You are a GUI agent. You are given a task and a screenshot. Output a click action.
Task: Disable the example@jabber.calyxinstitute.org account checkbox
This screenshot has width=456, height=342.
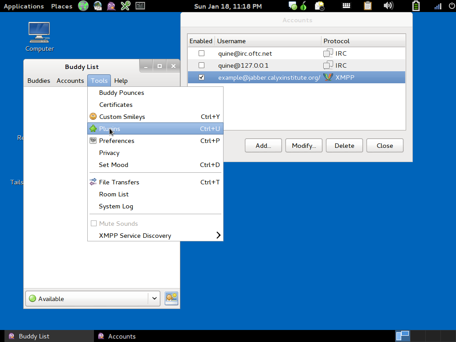click(x=201, y=77)
